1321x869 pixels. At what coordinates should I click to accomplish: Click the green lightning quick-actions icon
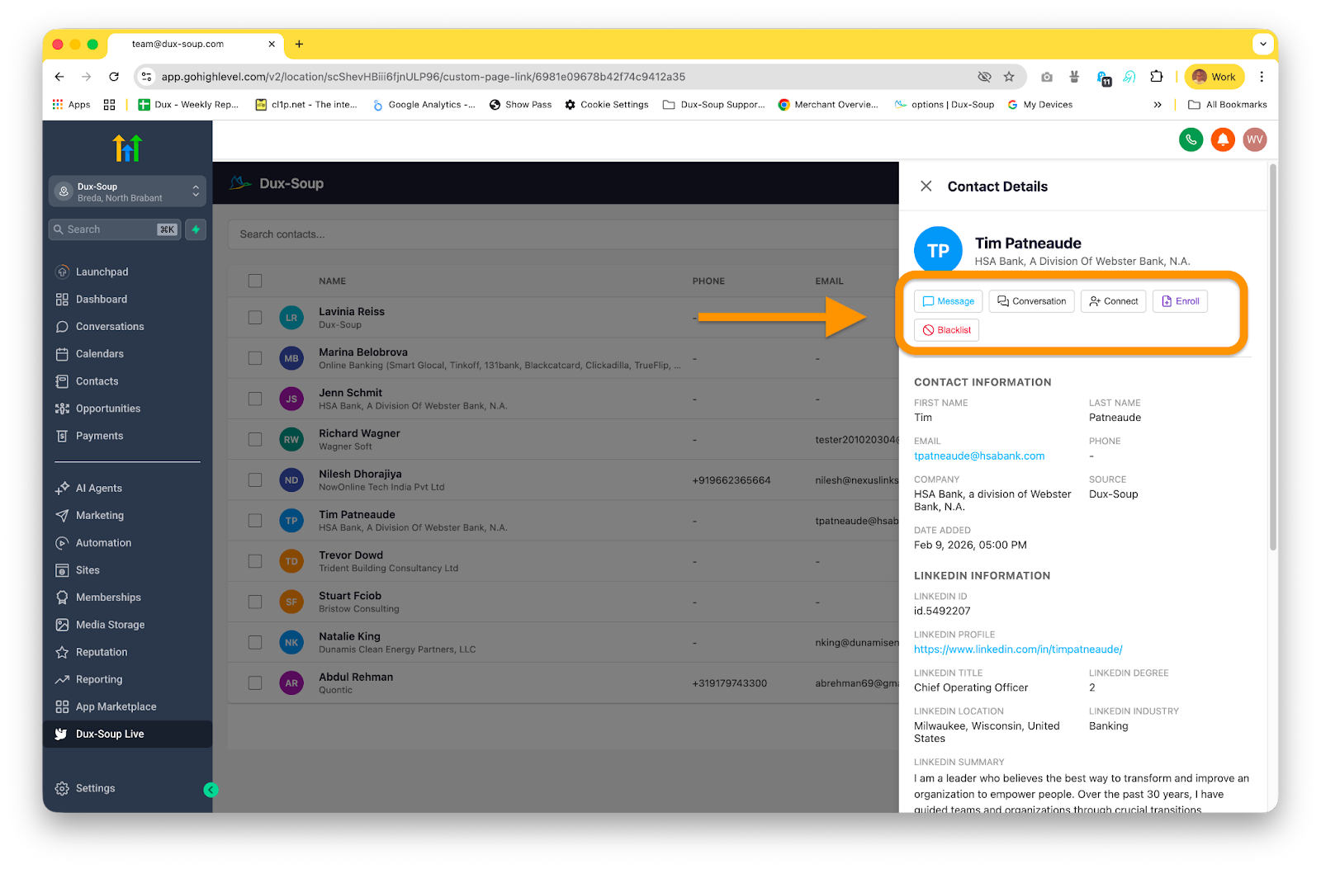click(196, 229)
